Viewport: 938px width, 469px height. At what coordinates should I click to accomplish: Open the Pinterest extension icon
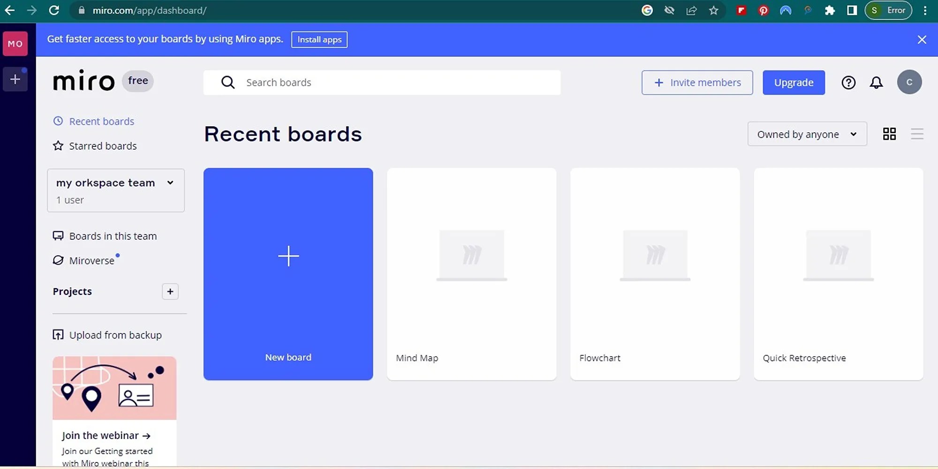[763, 10]
